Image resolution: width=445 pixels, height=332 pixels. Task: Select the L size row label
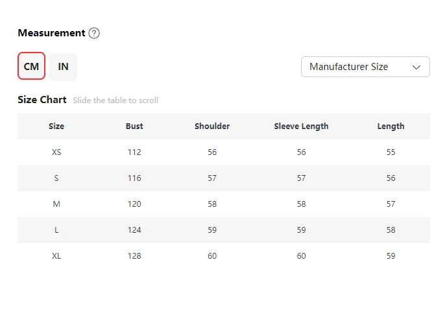(x=56, y=230)
